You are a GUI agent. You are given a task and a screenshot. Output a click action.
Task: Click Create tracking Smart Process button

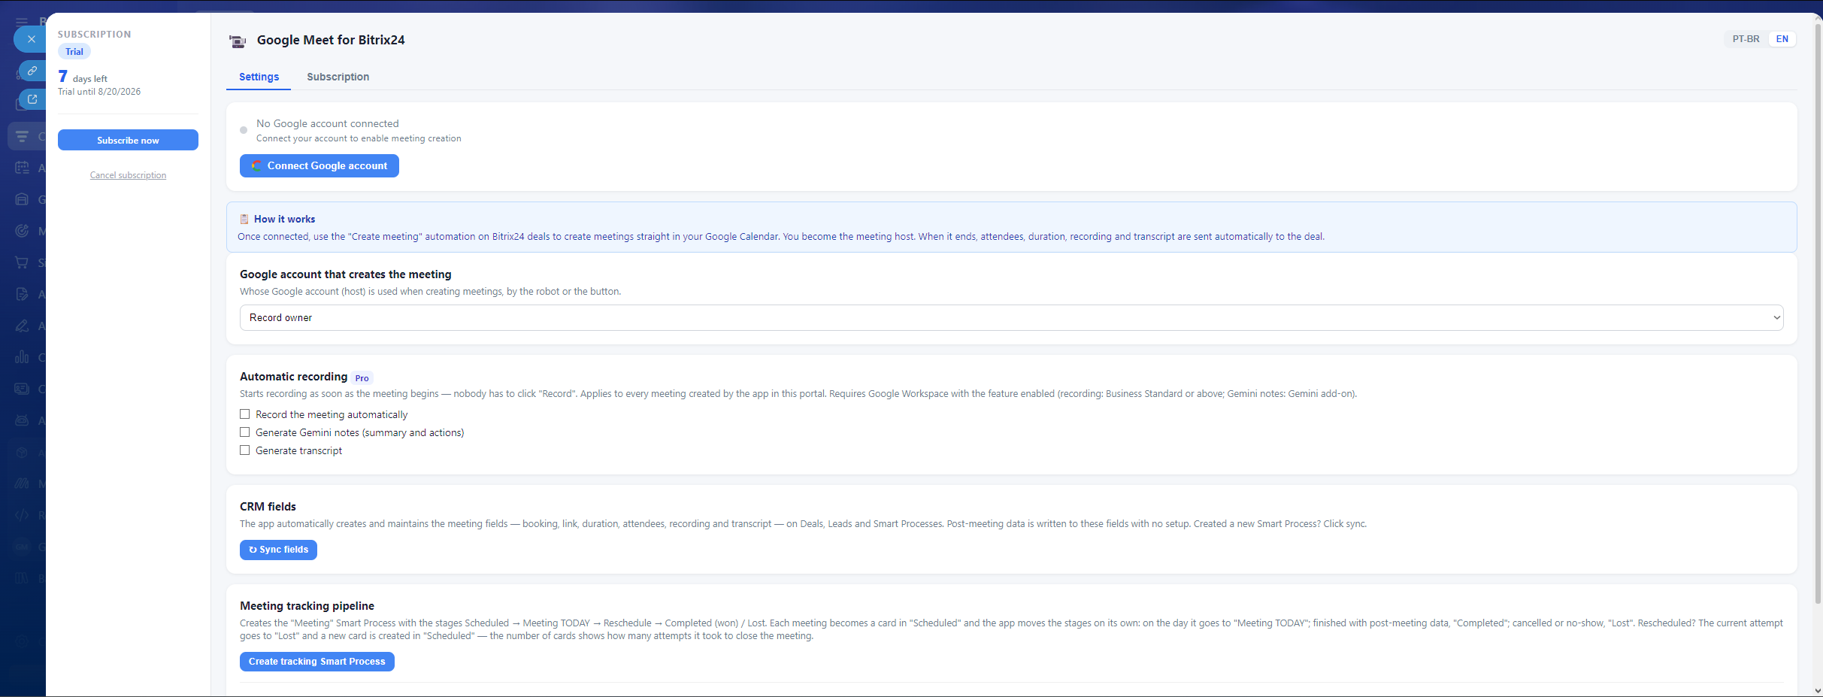click(316, 662)
